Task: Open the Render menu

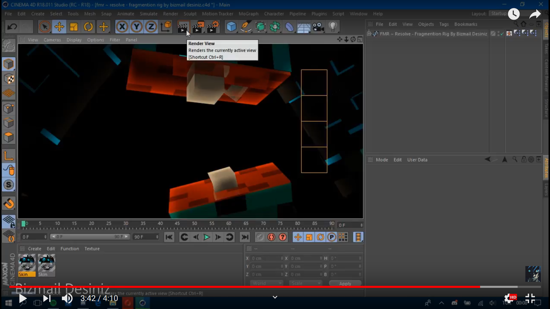Action: click(170, 14)
